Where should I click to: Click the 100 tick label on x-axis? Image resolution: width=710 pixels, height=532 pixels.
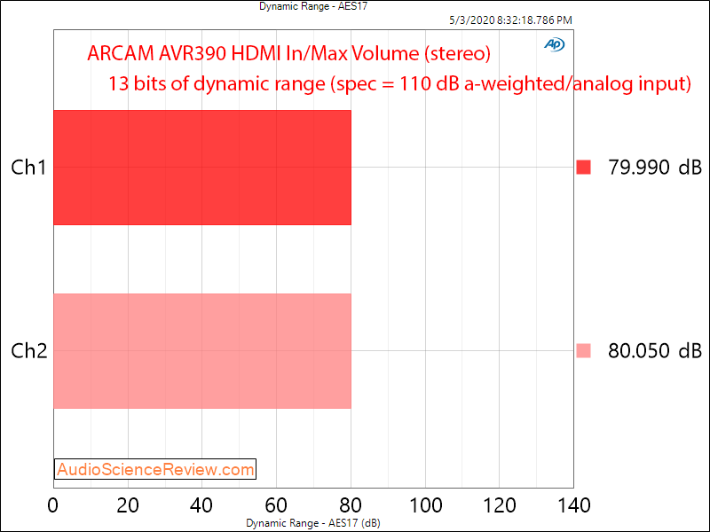click(x=425, y=505)
